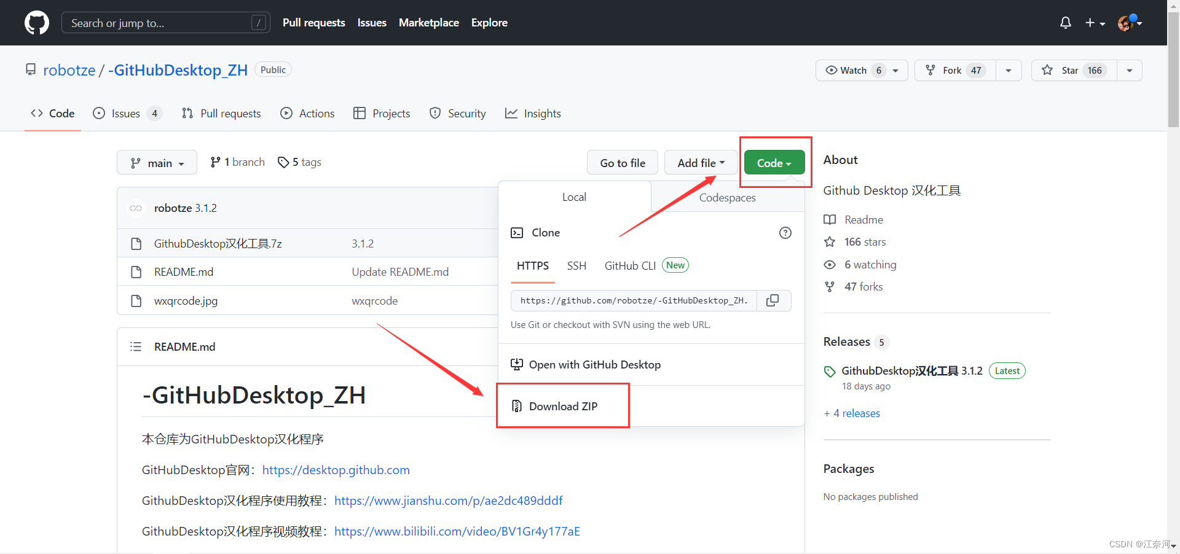View the 166 stars link
The width and height of the screenshot is (1180, 554).
(865, 242)
